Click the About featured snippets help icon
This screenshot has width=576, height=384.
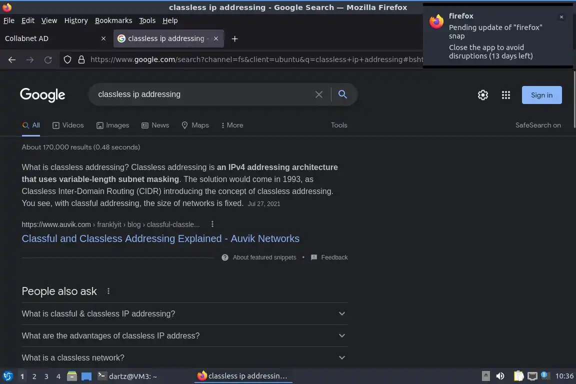coord(225,257)
